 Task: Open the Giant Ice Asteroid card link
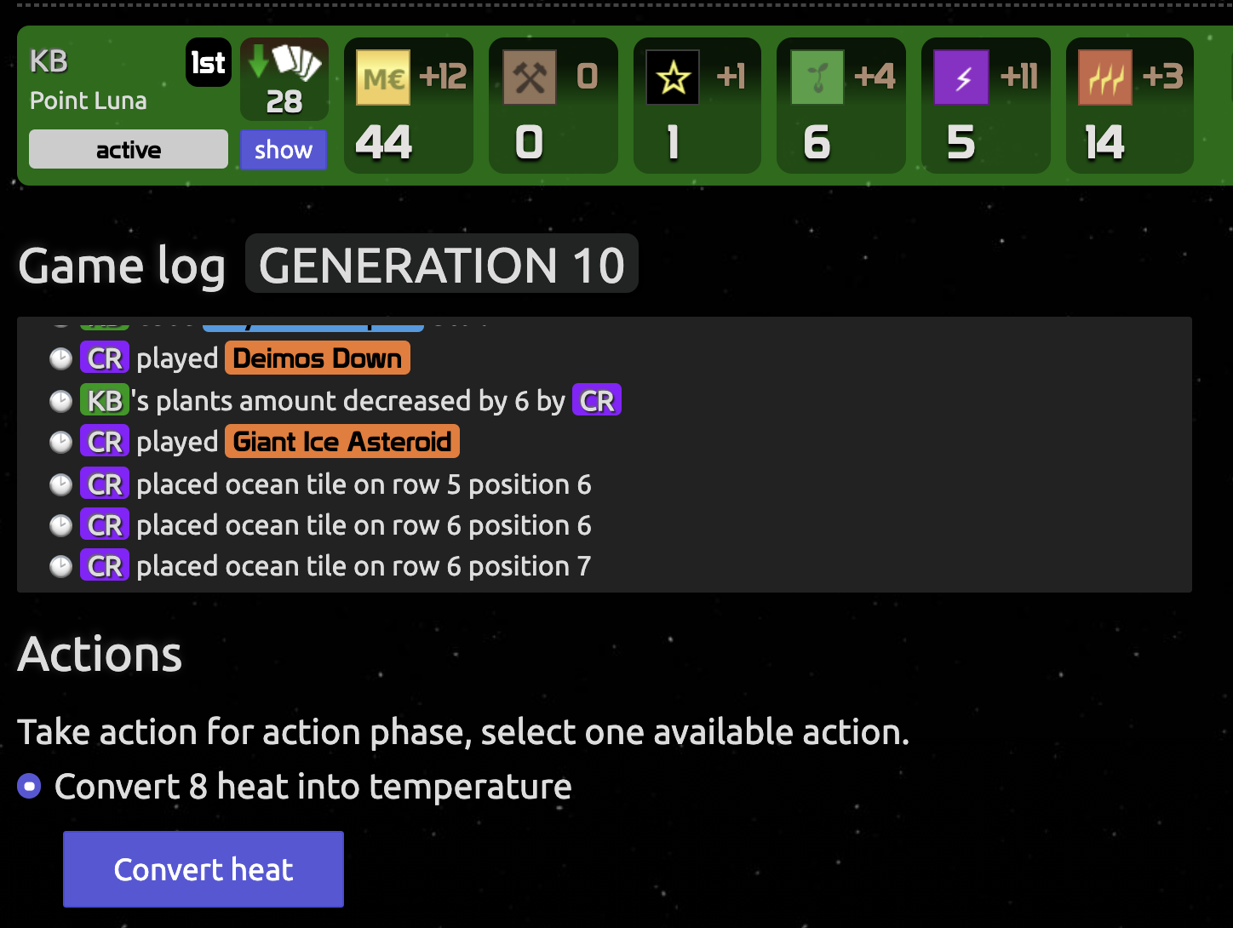[x=342, y=442]
